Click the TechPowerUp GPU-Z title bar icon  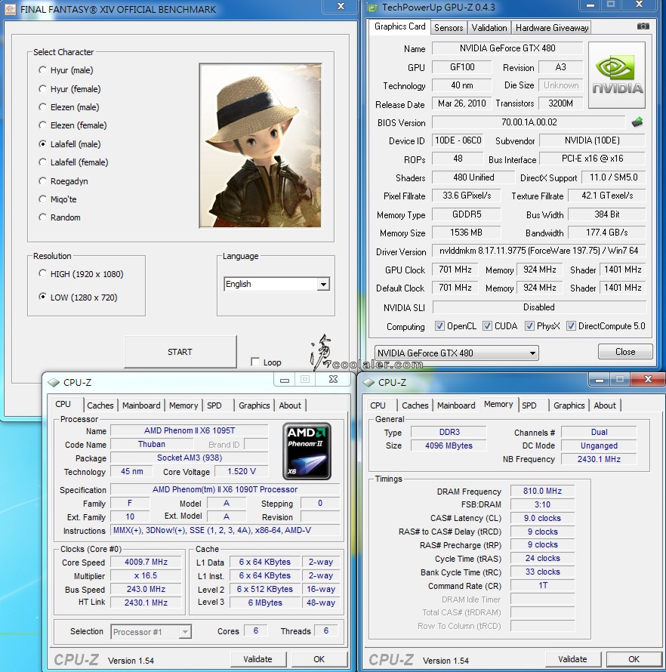pos(372,8)
